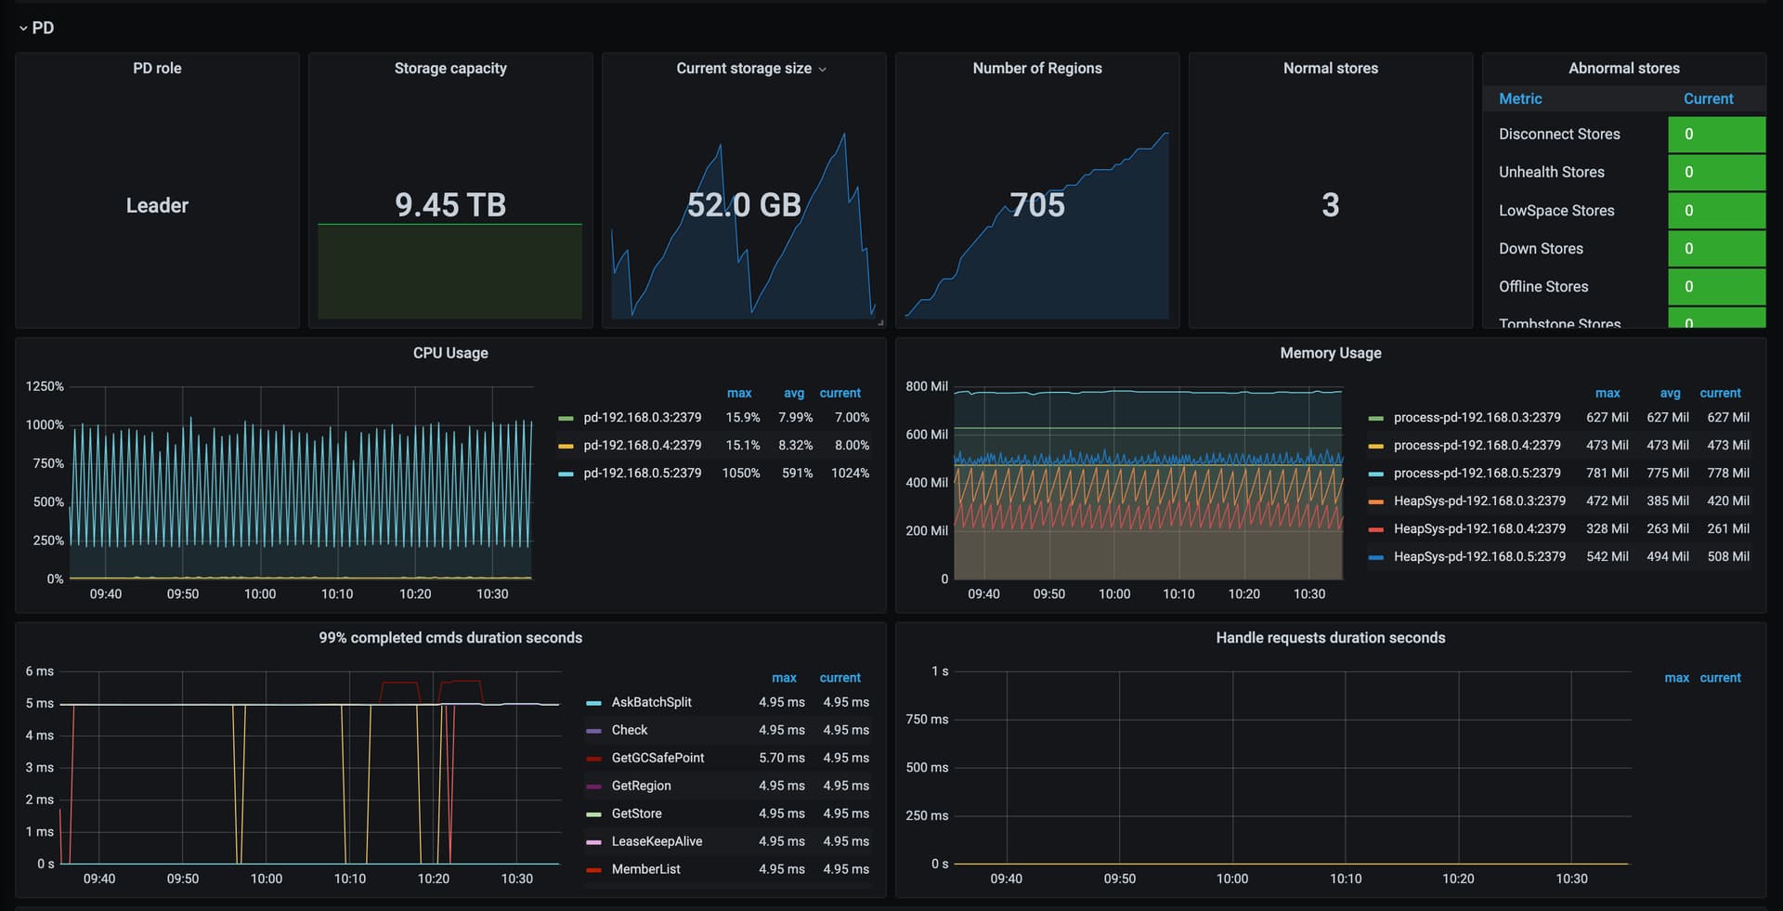Click the yellow pd-192.168.0.4:2379 legend icon
Viewport: 1783px width, 911px height.
565,447
